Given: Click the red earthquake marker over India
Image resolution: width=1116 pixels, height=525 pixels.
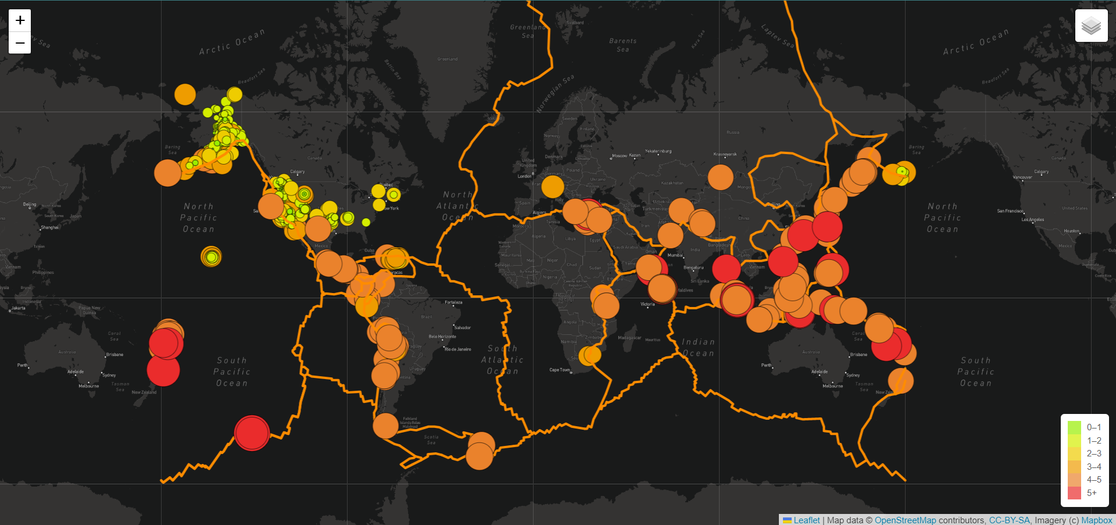Looking at the screenshot, I should pyautogui.click(x=726, y=269).
